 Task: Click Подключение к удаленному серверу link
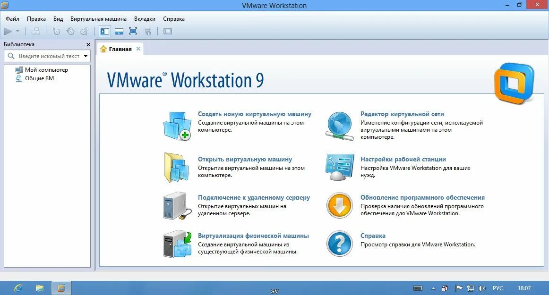click(x=254, y=197)
